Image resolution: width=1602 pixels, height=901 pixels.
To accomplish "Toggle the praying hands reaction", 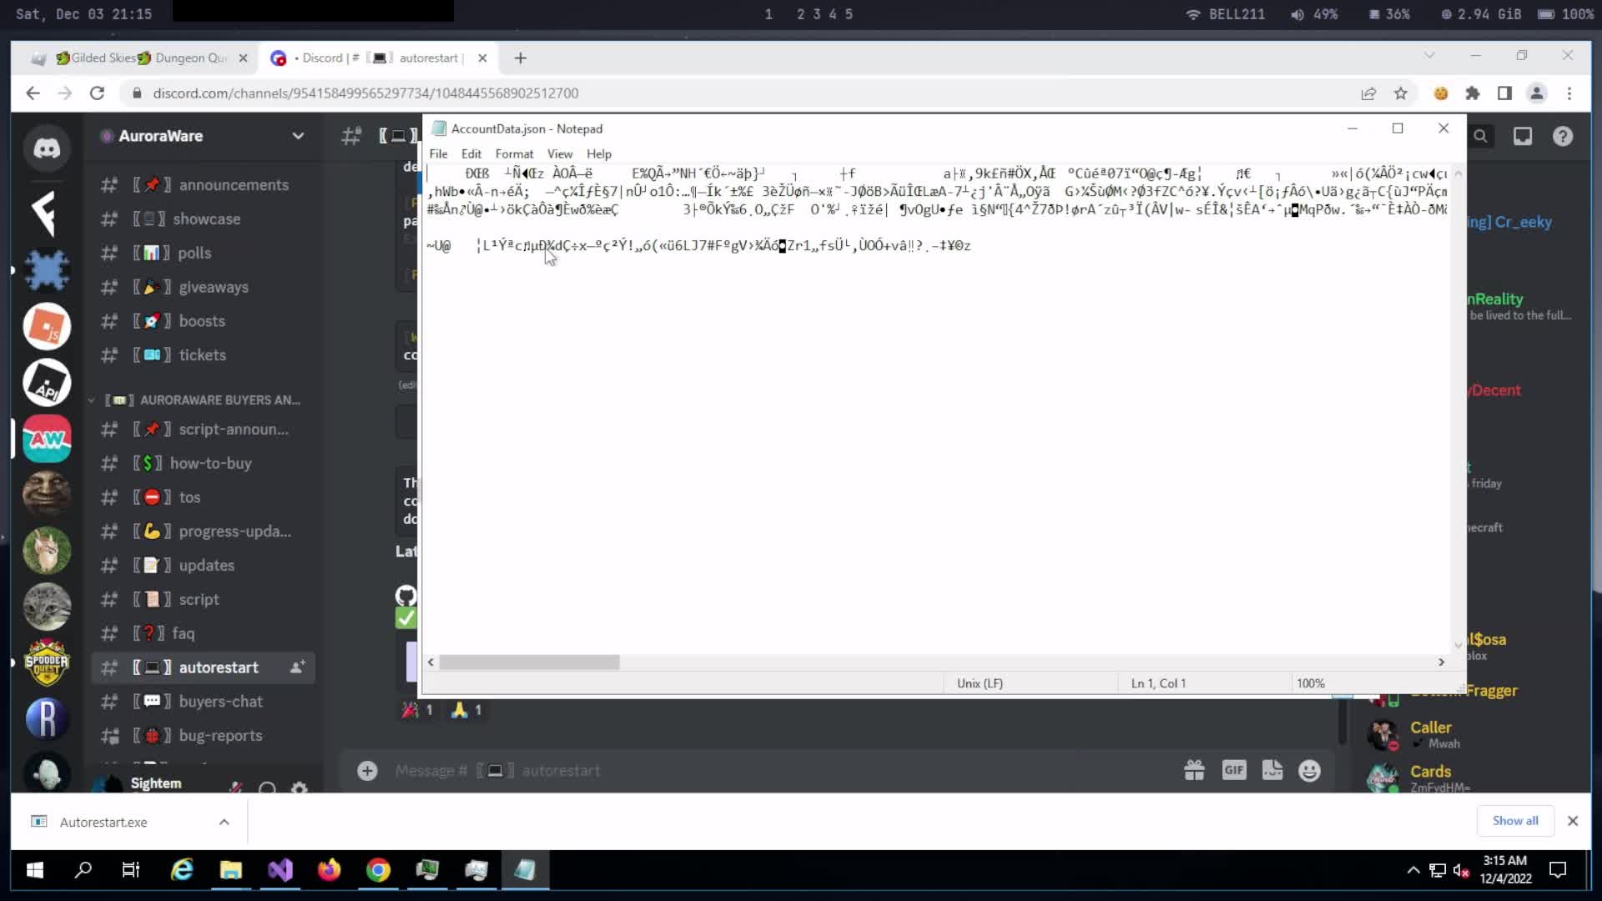I will click(x=466, y=710).
